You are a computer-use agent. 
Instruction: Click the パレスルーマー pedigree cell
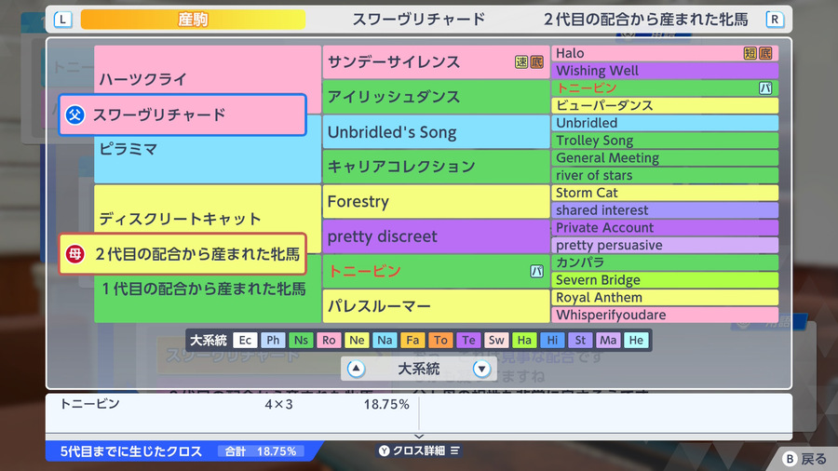[x=436, y=306]
